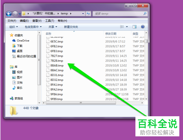Click the blue help icon
Viewport: 183px width, 140px height.
[x=143, y=27]
